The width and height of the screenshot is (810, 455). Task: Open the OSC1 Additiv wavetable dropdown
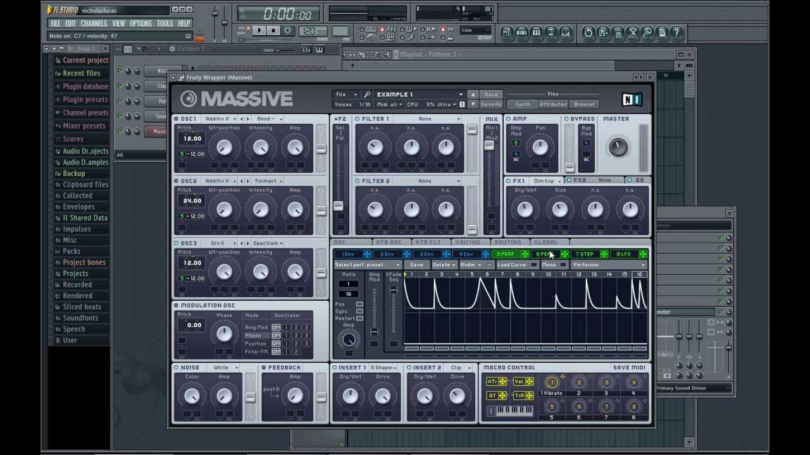pos(220,119)
